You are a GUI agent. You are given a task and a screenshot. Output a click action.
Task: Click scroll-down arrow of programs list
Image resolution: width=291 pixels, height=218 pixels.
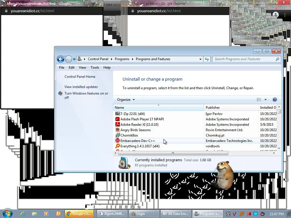(x=279, y=148)
